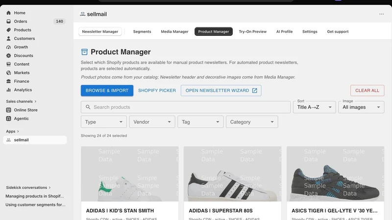This screenshot has width=392, height=220.
Task: Click the Products tag icon
Action: click(x=8, y=30)
